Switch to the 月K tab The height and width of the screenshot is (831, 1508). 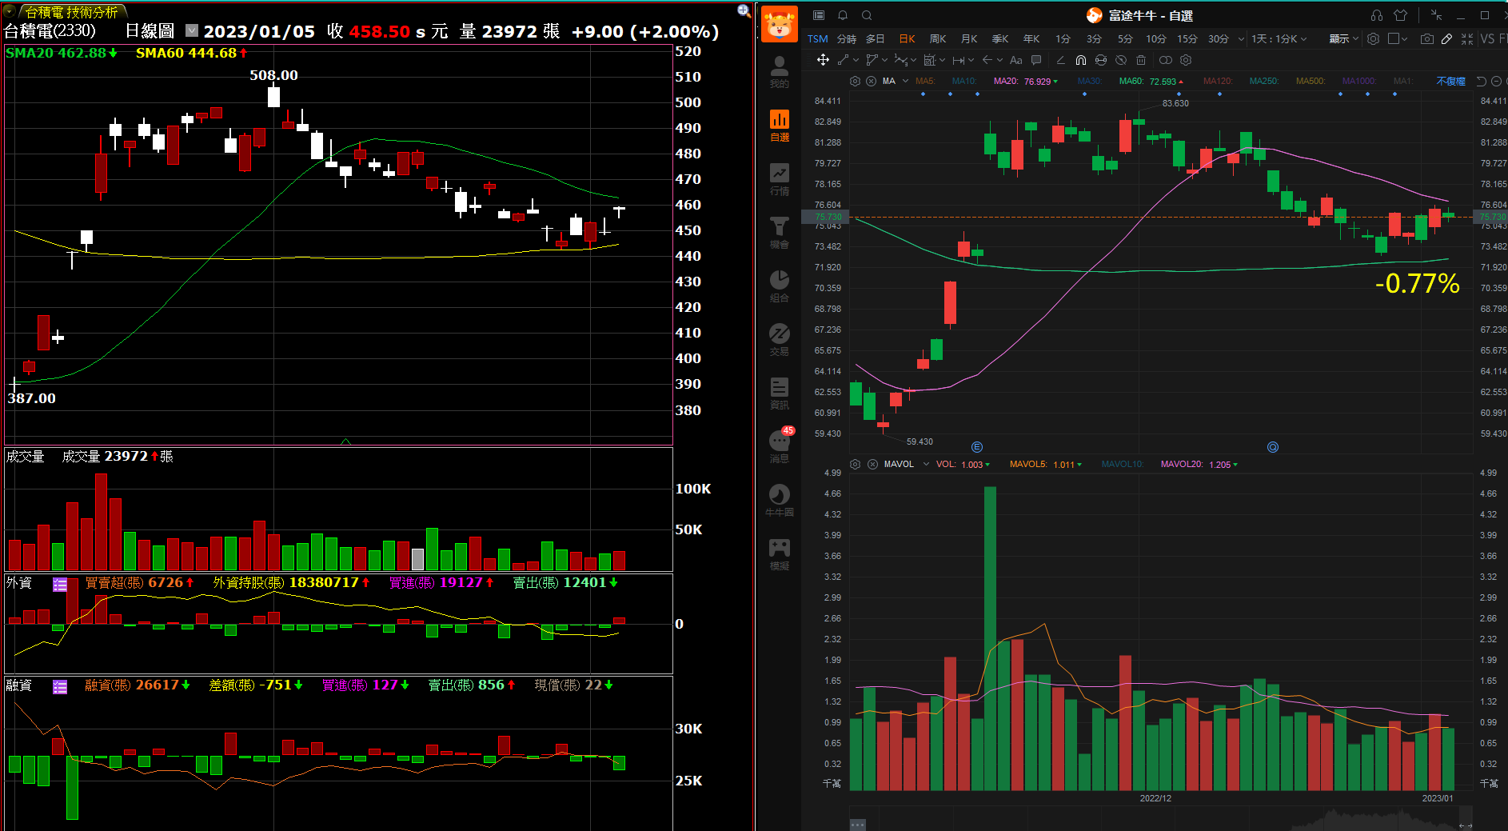(969, 38)
